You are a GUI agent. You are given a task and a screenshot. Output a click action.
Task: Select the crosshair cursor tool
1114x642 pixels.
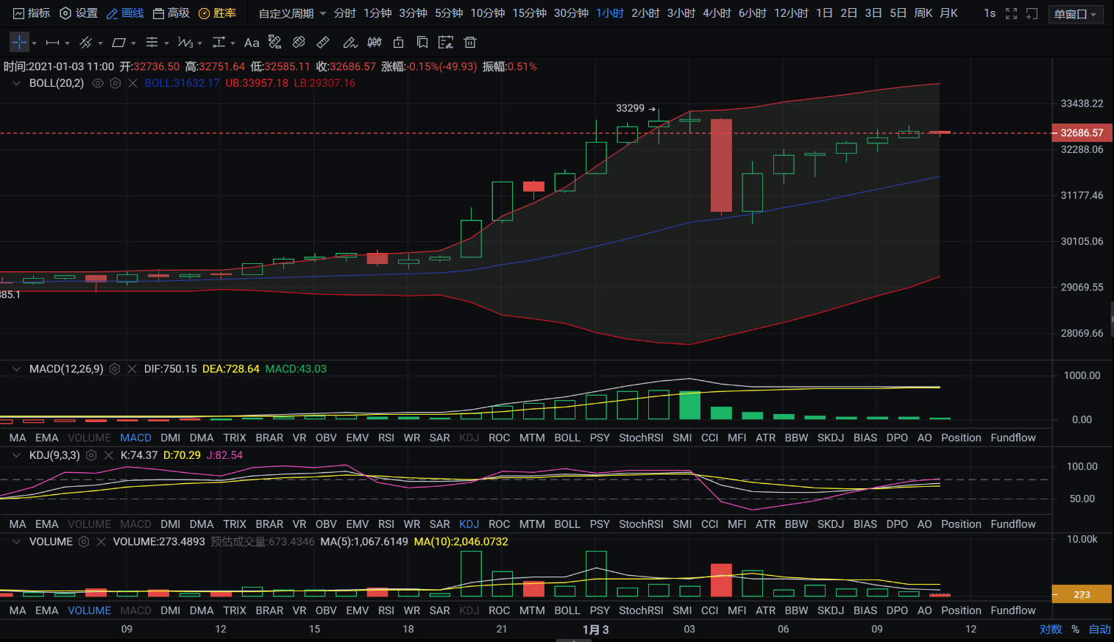19,43
